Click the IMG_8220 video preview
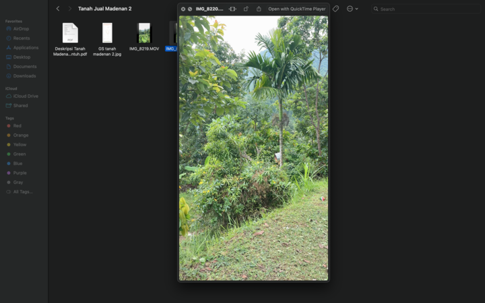 pos(254,148)
